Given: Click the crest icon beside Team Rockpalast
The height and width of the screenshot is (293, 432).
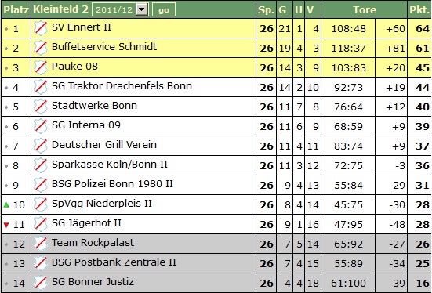Looking at the screenshot, I should pos(41,244).
